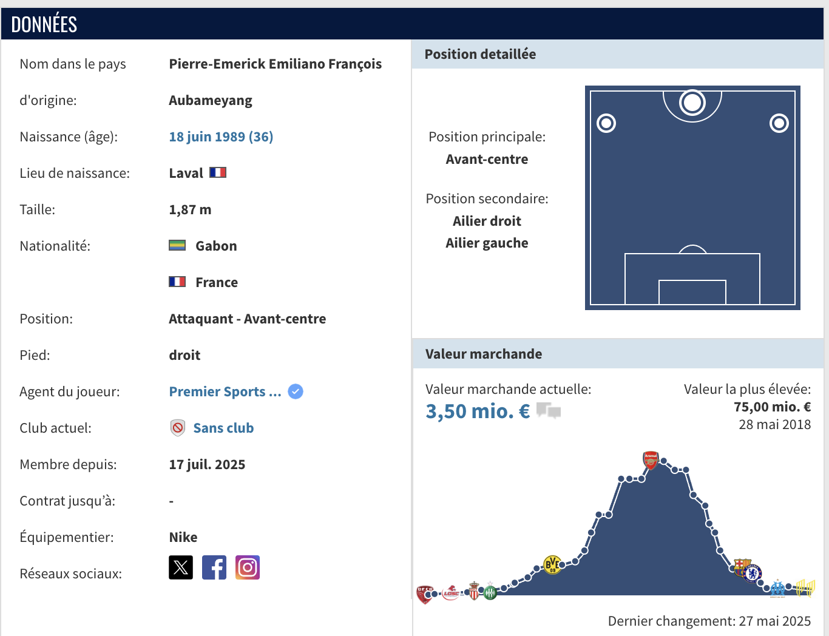Open the Facebook social profile
Viewport: 829px width, 636px height.
[214, 567]
